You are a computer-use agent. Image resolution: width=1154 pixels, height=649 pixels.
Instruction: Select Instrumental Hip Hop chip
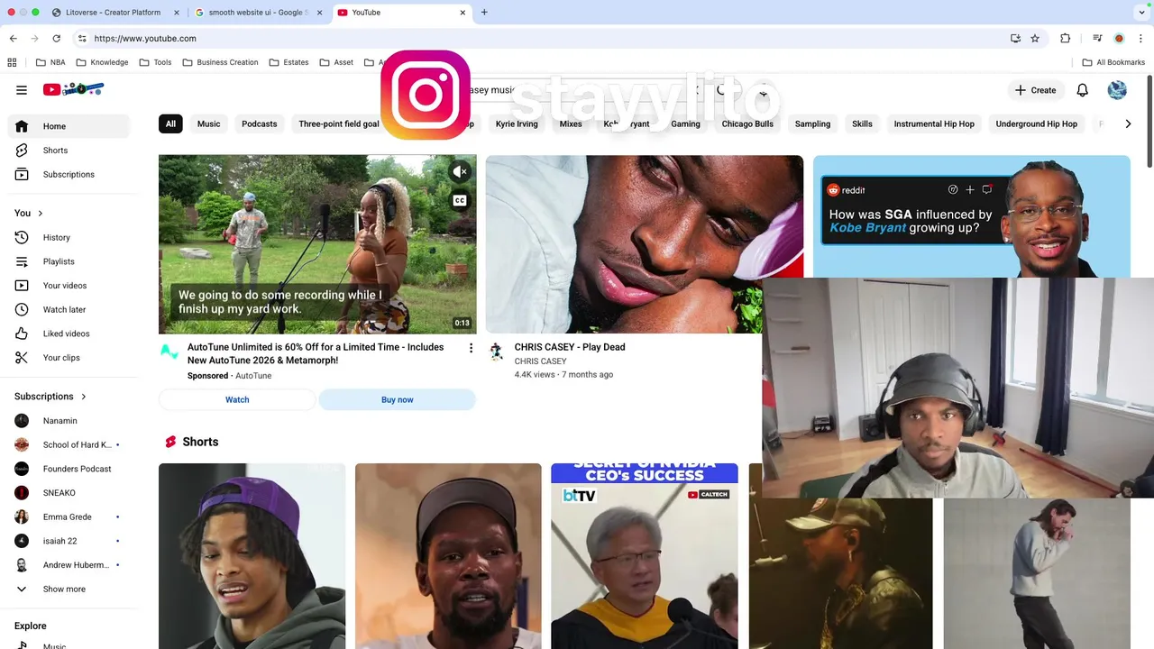(x=934, y=123)
